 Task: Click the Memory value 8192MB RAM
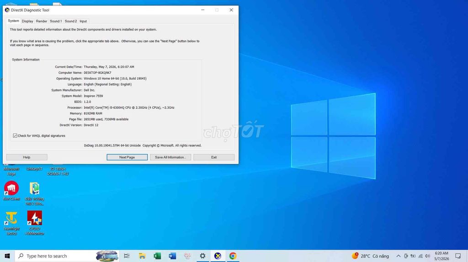pos(93,113)
